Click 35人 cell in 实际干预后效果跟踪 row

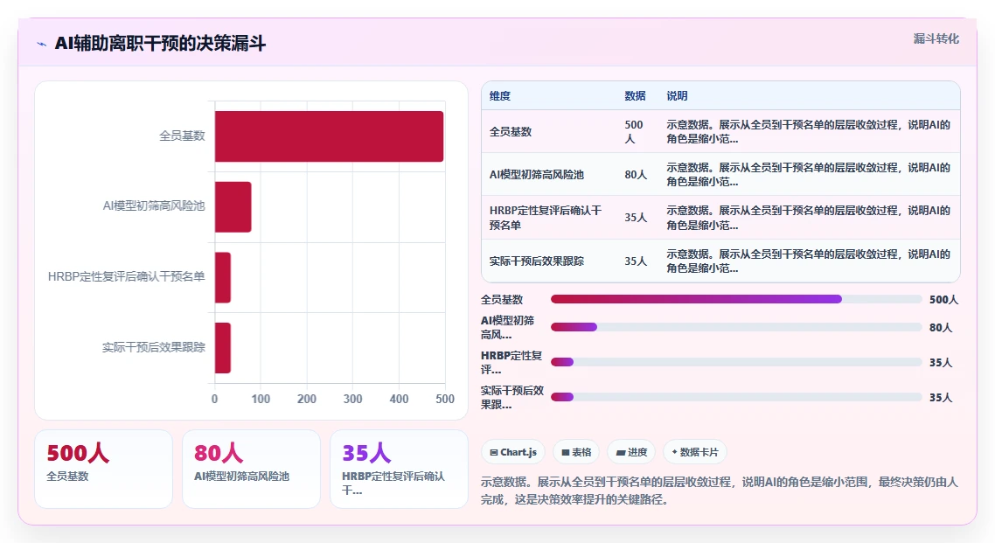point(636,261)
